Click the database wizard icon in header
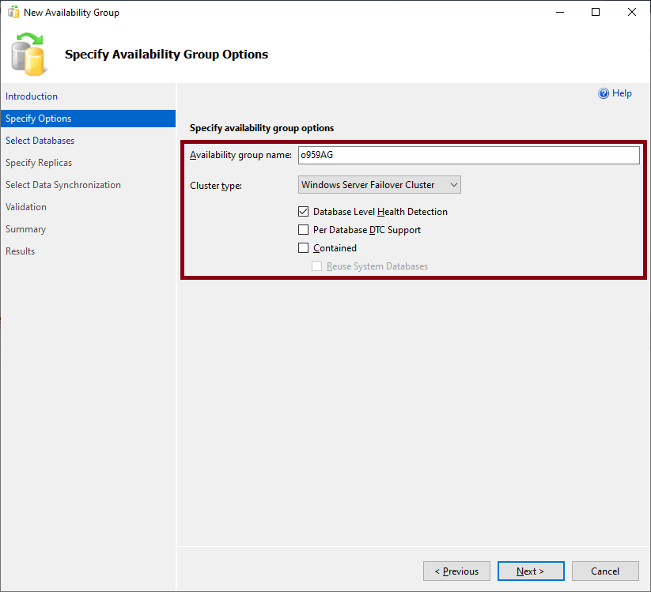 28,55
